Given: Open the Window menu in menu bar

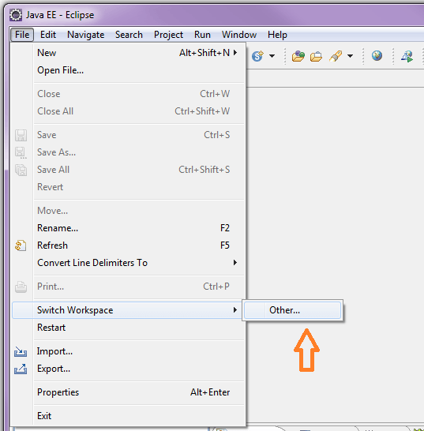Looking at the screenshot, I should click(239, 35).
